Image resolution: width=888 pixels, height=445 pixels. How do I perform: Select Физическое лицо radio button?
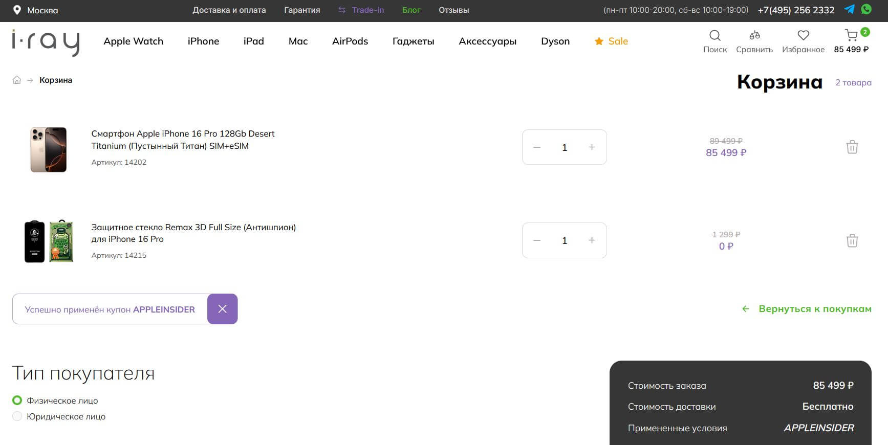pyautogui.click(x=17, y=400)
